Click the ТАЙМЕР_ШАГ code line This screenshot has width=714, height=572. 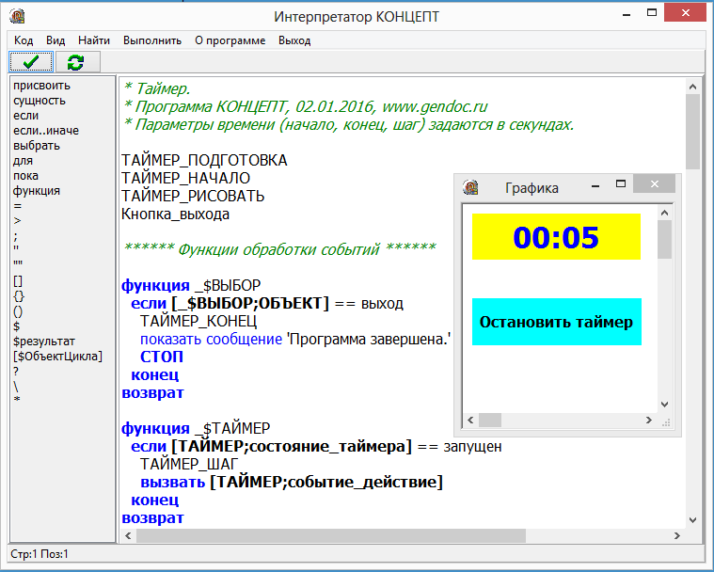(189, 464)
